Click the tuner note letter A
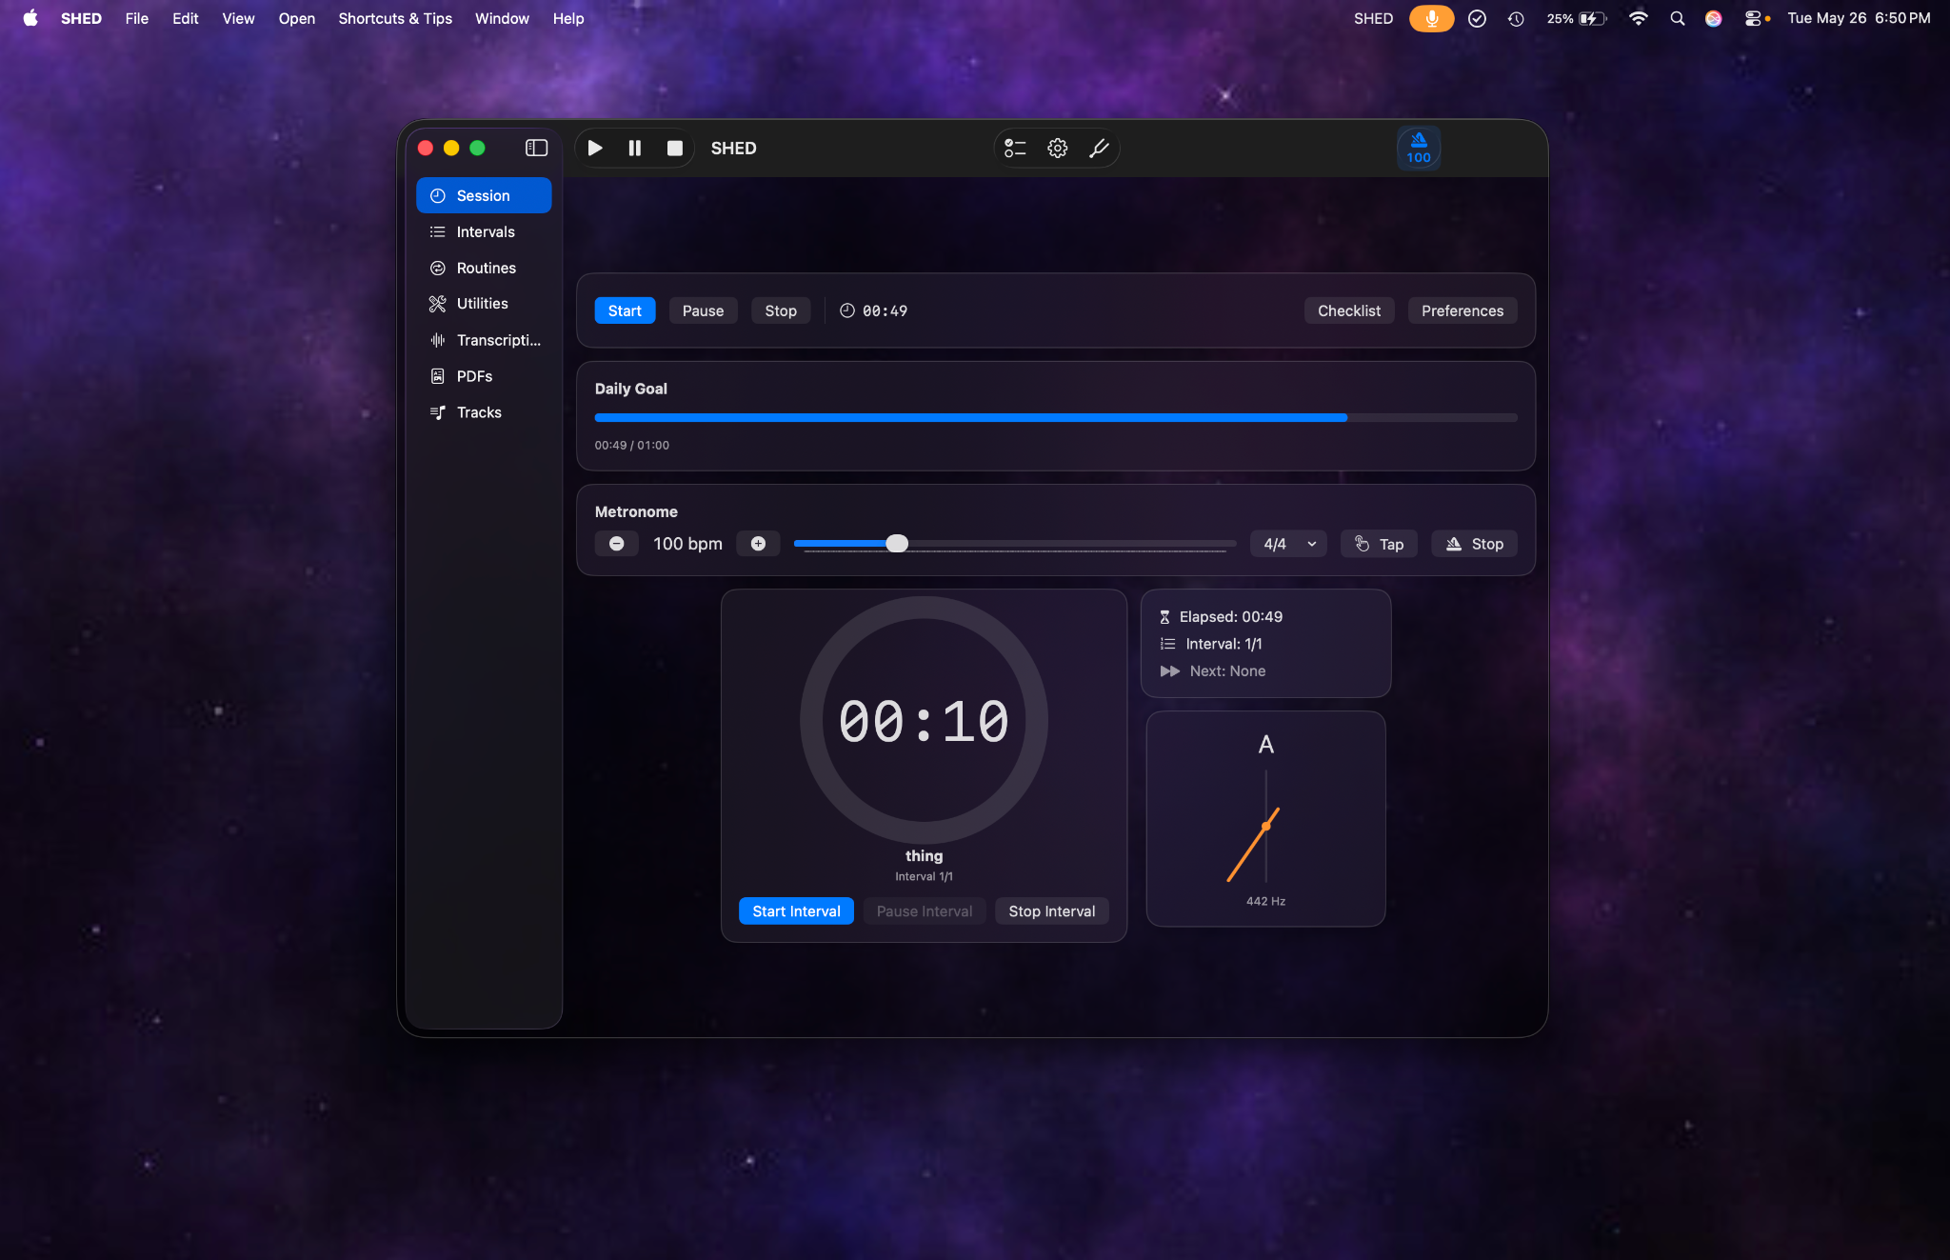This screenshot has width=1950, height=1260. tap(1265, 744)
